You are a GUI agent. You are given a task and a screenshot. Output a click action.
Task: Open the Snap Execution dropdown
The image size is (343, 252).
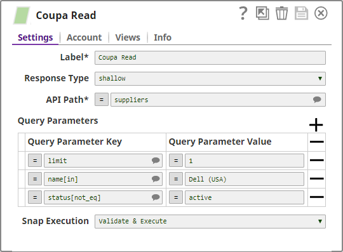(x=210, y=222)
